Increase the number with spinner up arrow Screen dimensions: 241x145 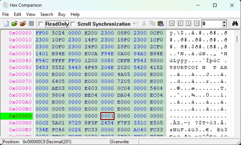click(224, 22)
